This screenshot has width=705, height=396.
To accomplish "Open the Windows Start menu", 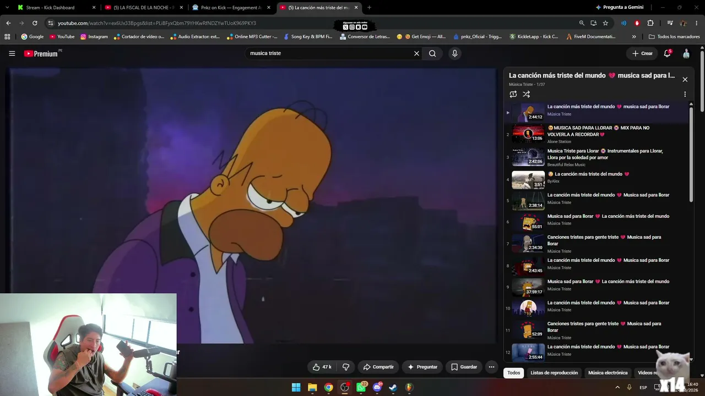I will point(296,387).
